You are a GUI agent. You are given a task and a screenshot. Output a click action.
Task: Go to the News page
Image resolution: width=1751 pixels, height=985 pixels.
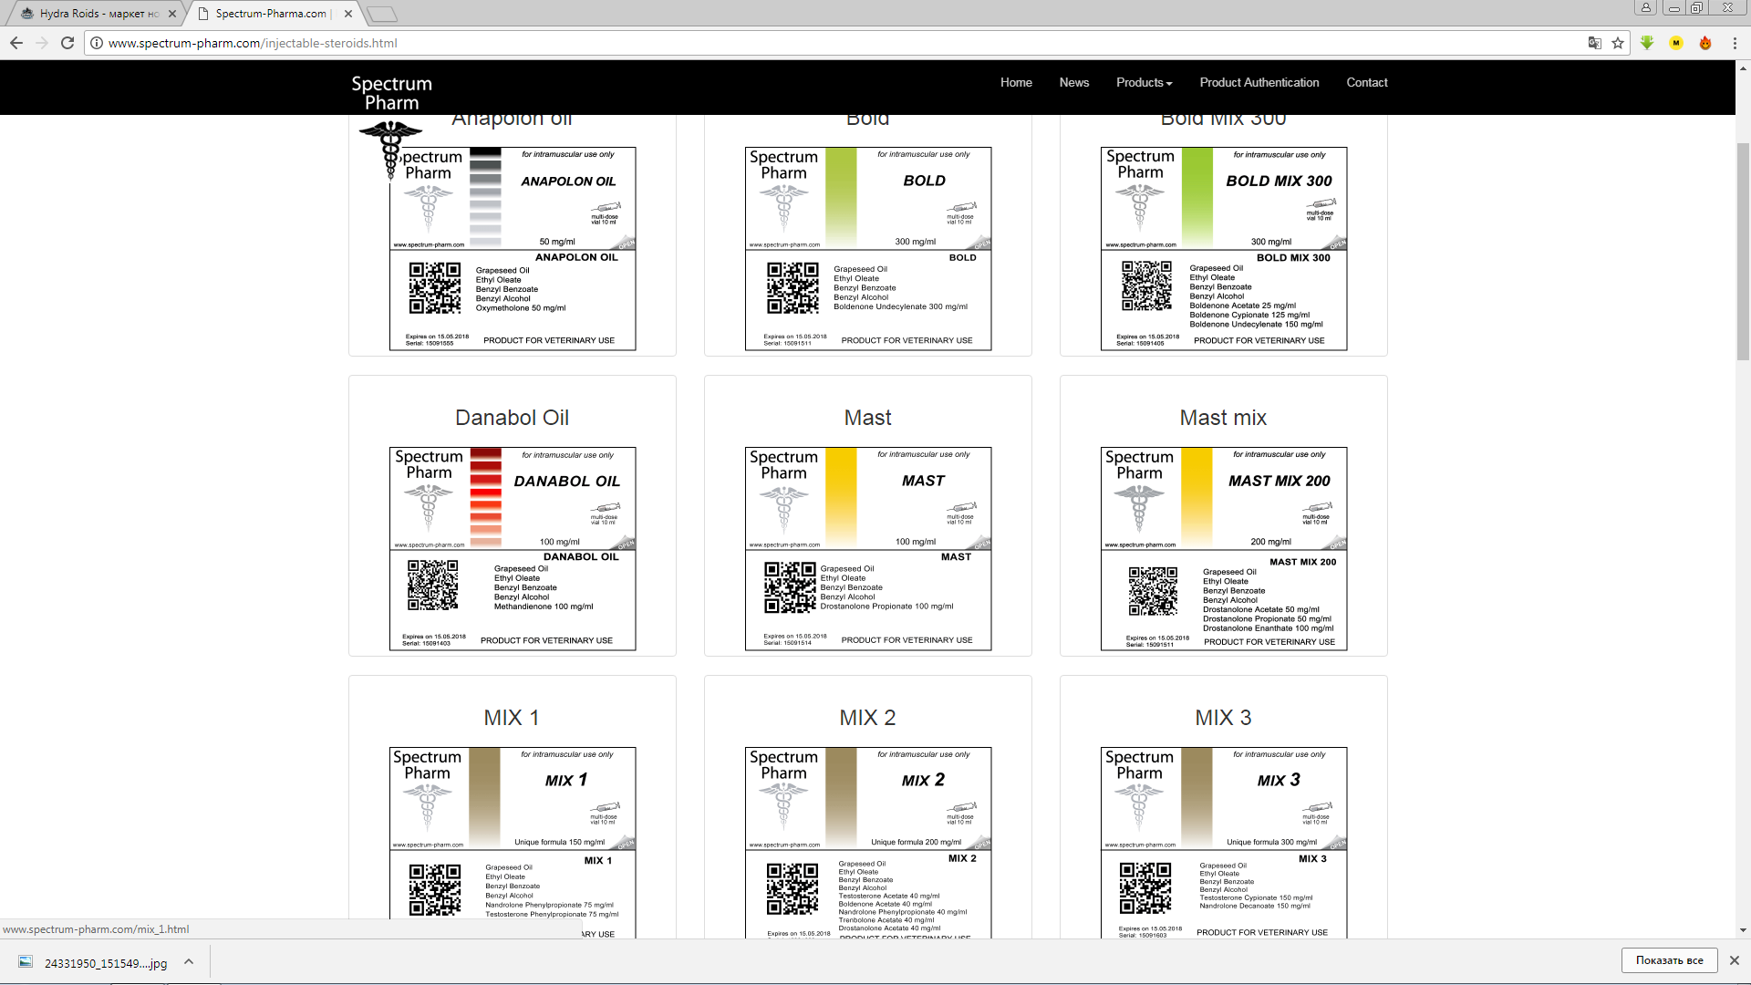point(1073,82)
